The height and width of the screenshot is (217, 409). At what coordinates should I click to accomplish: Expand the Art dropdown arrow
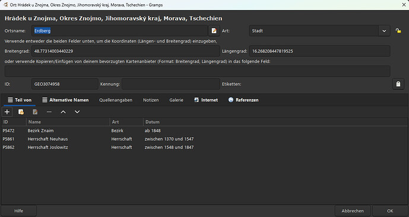[384, 31]
